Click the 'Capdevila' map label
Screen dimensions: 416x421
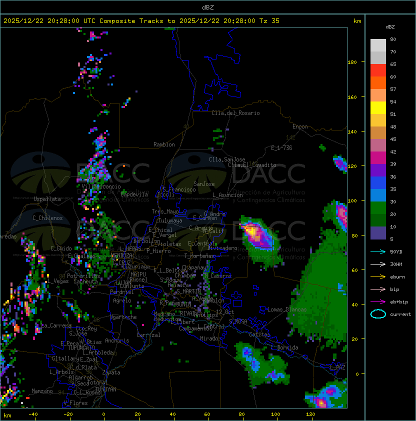[x=134, y=194]
